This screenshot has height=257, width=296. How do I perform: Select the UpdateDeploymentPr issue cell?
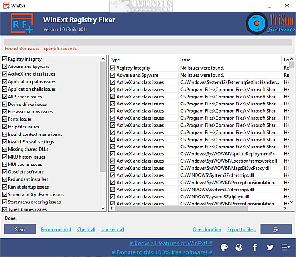(229, 154)
